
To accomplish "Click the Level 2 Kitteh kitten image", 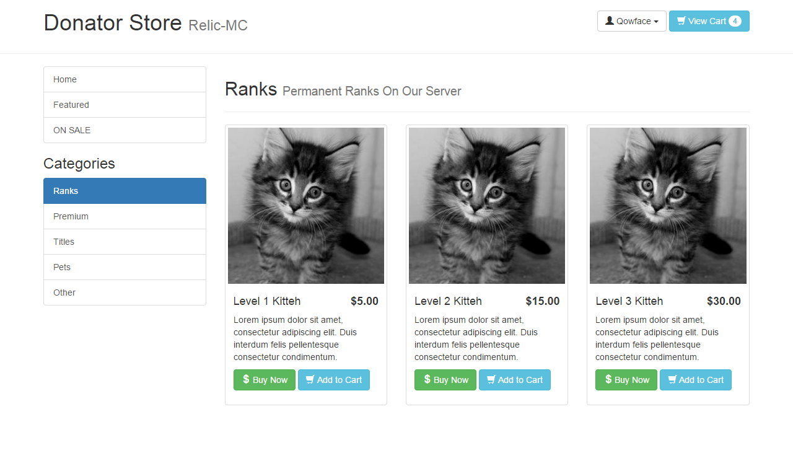I will tap(487, 206).
